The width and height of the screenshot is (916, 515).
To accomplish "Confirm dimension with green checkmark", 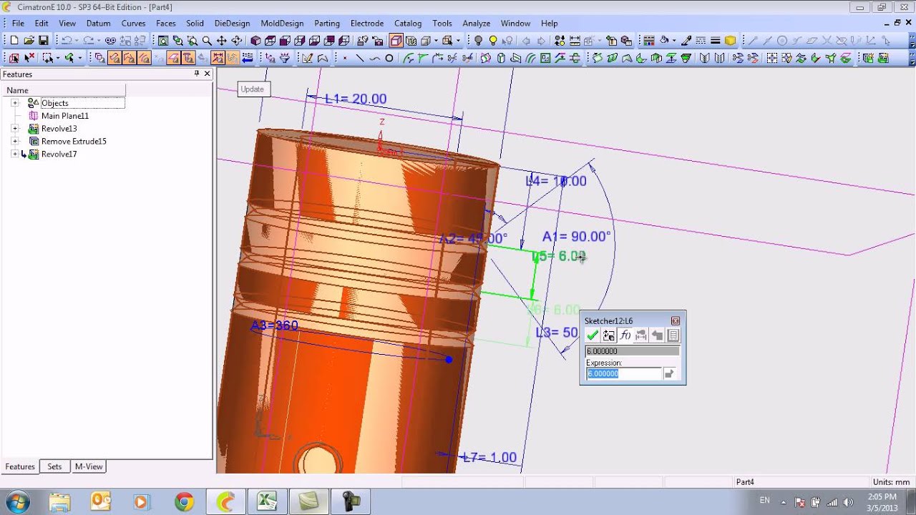I will [592, 335].
